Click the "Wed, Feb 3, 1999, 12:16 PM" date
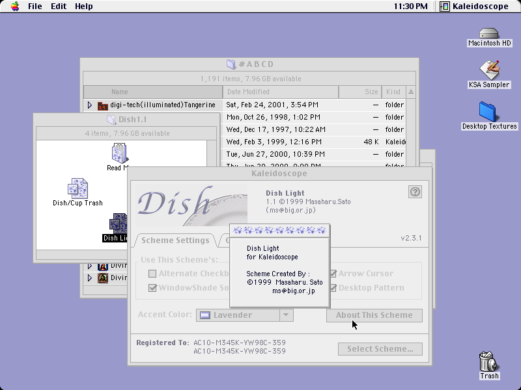The height and width of the screenshot is (390, 521). 274,142
